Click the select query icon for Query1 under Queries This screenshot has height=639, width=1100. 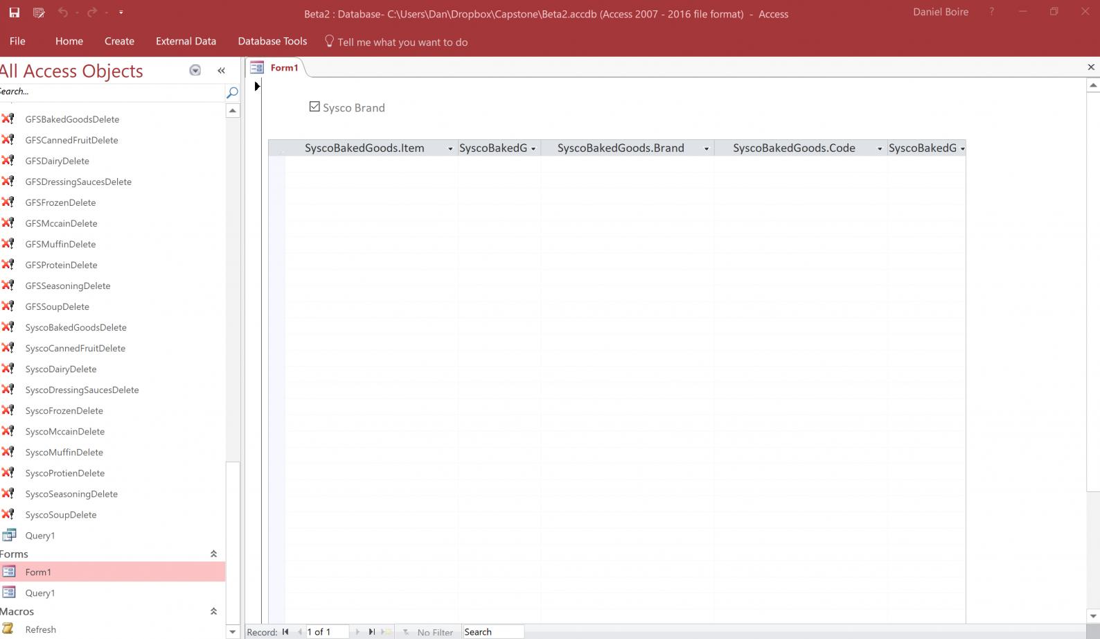pos(9,535)
